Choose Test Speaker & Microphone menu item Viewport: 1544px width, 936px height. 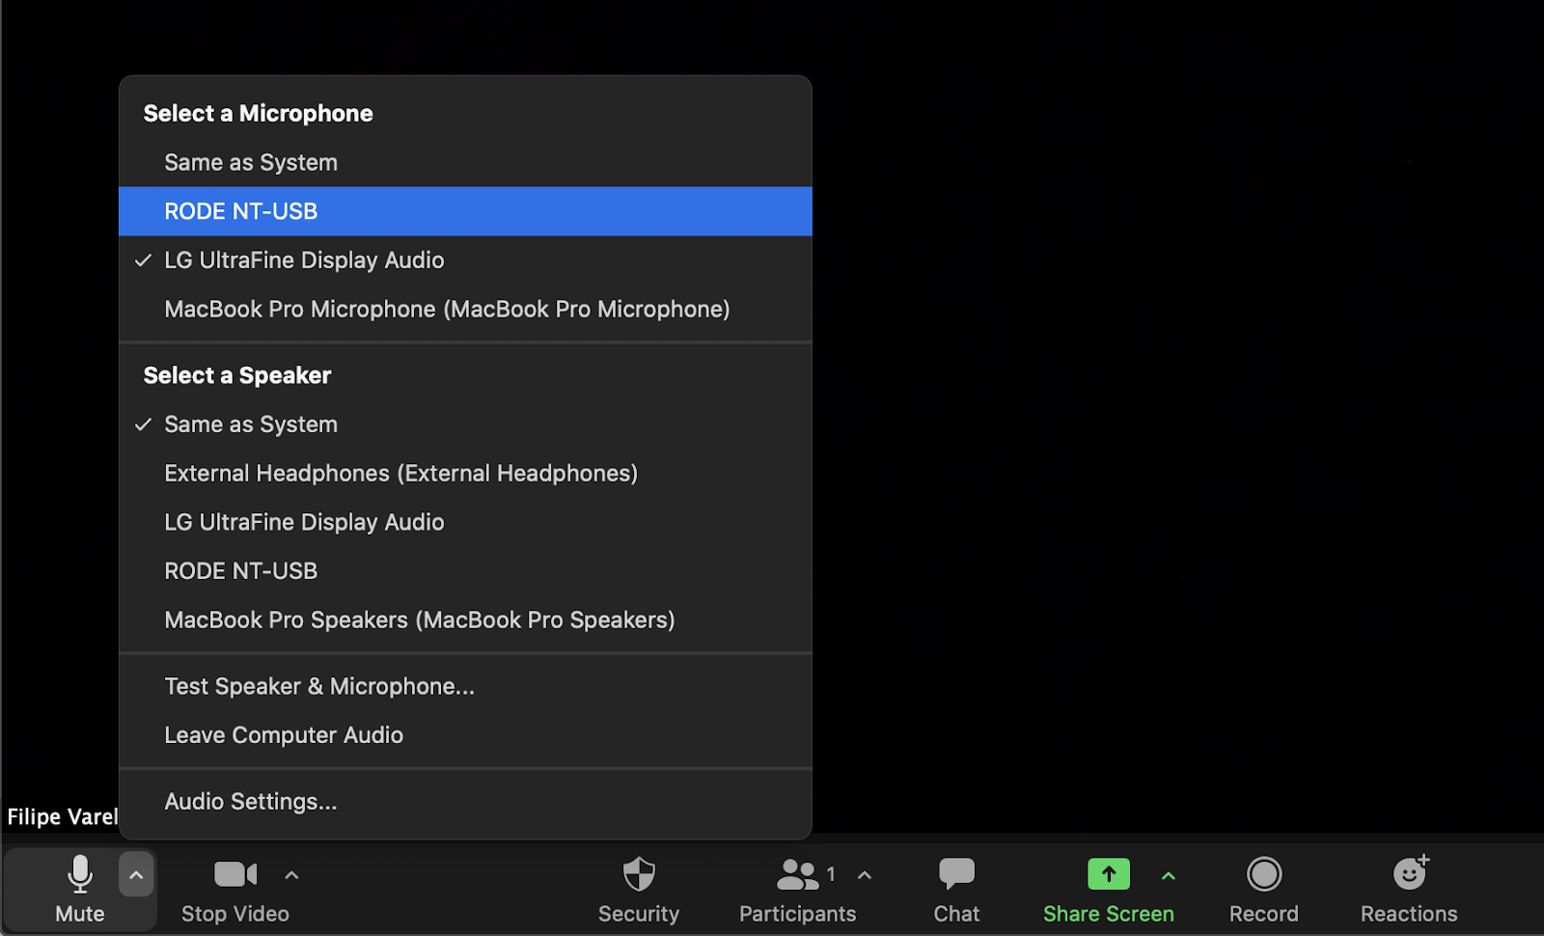tap(319, 686)
